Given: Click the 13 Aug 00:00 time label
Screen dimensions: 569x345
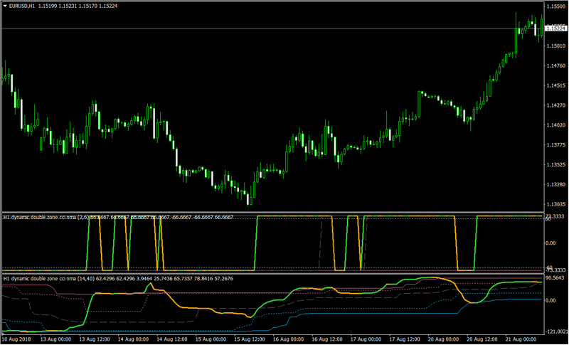Looking at the screenshot, I should point(55,340).
